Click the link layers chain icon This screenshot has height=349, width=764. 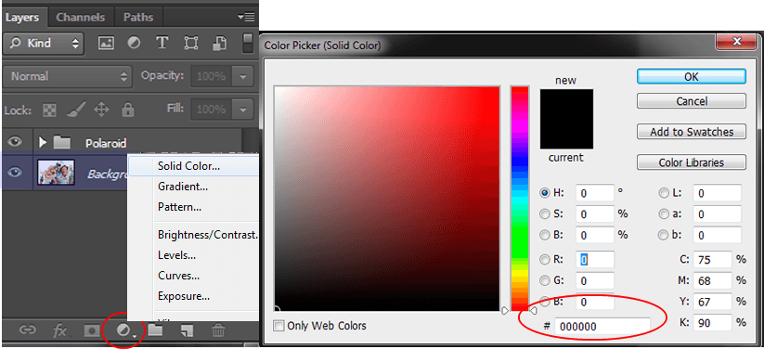coord(27,331)
